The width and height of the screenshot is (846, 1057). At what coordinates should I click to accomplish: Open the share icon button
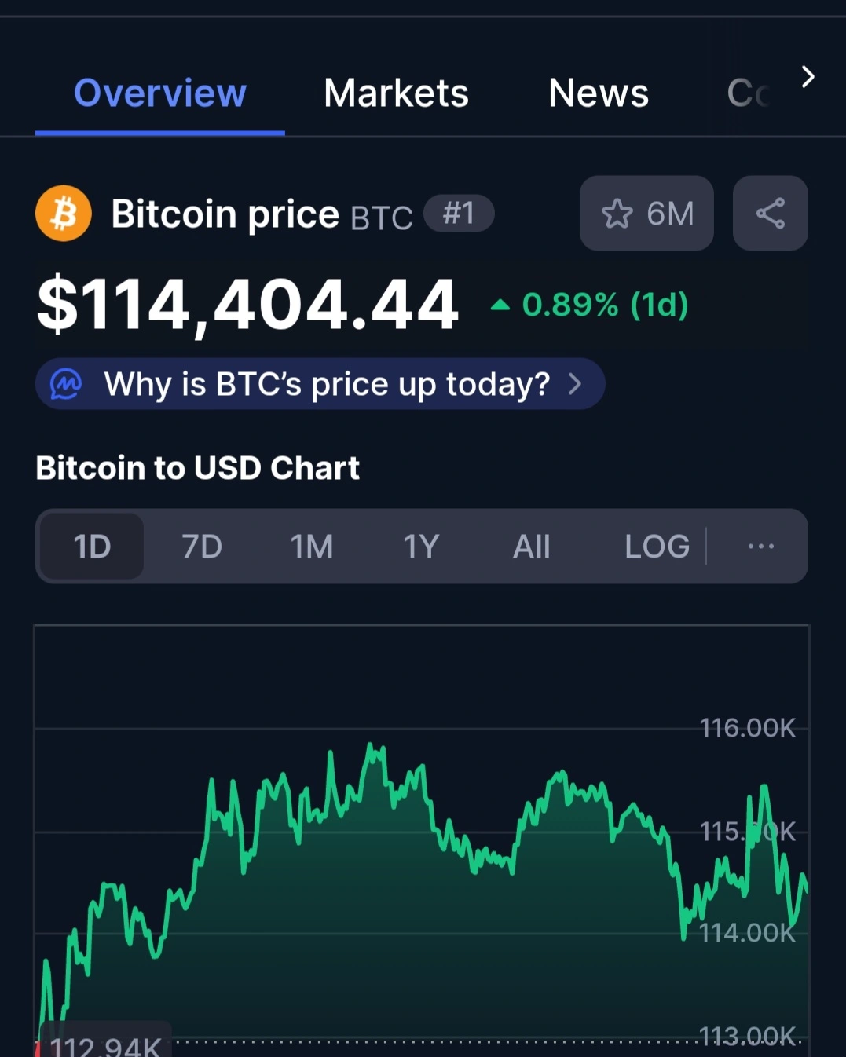coord(770,213)
